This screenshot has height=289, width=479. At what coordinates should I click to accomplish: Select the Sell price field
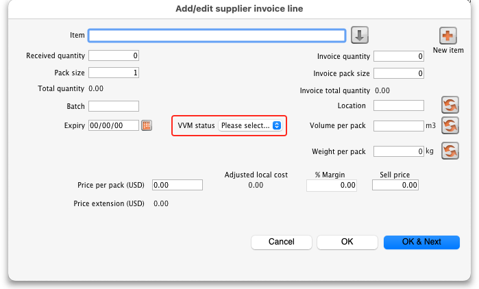[x=395, y=185]
